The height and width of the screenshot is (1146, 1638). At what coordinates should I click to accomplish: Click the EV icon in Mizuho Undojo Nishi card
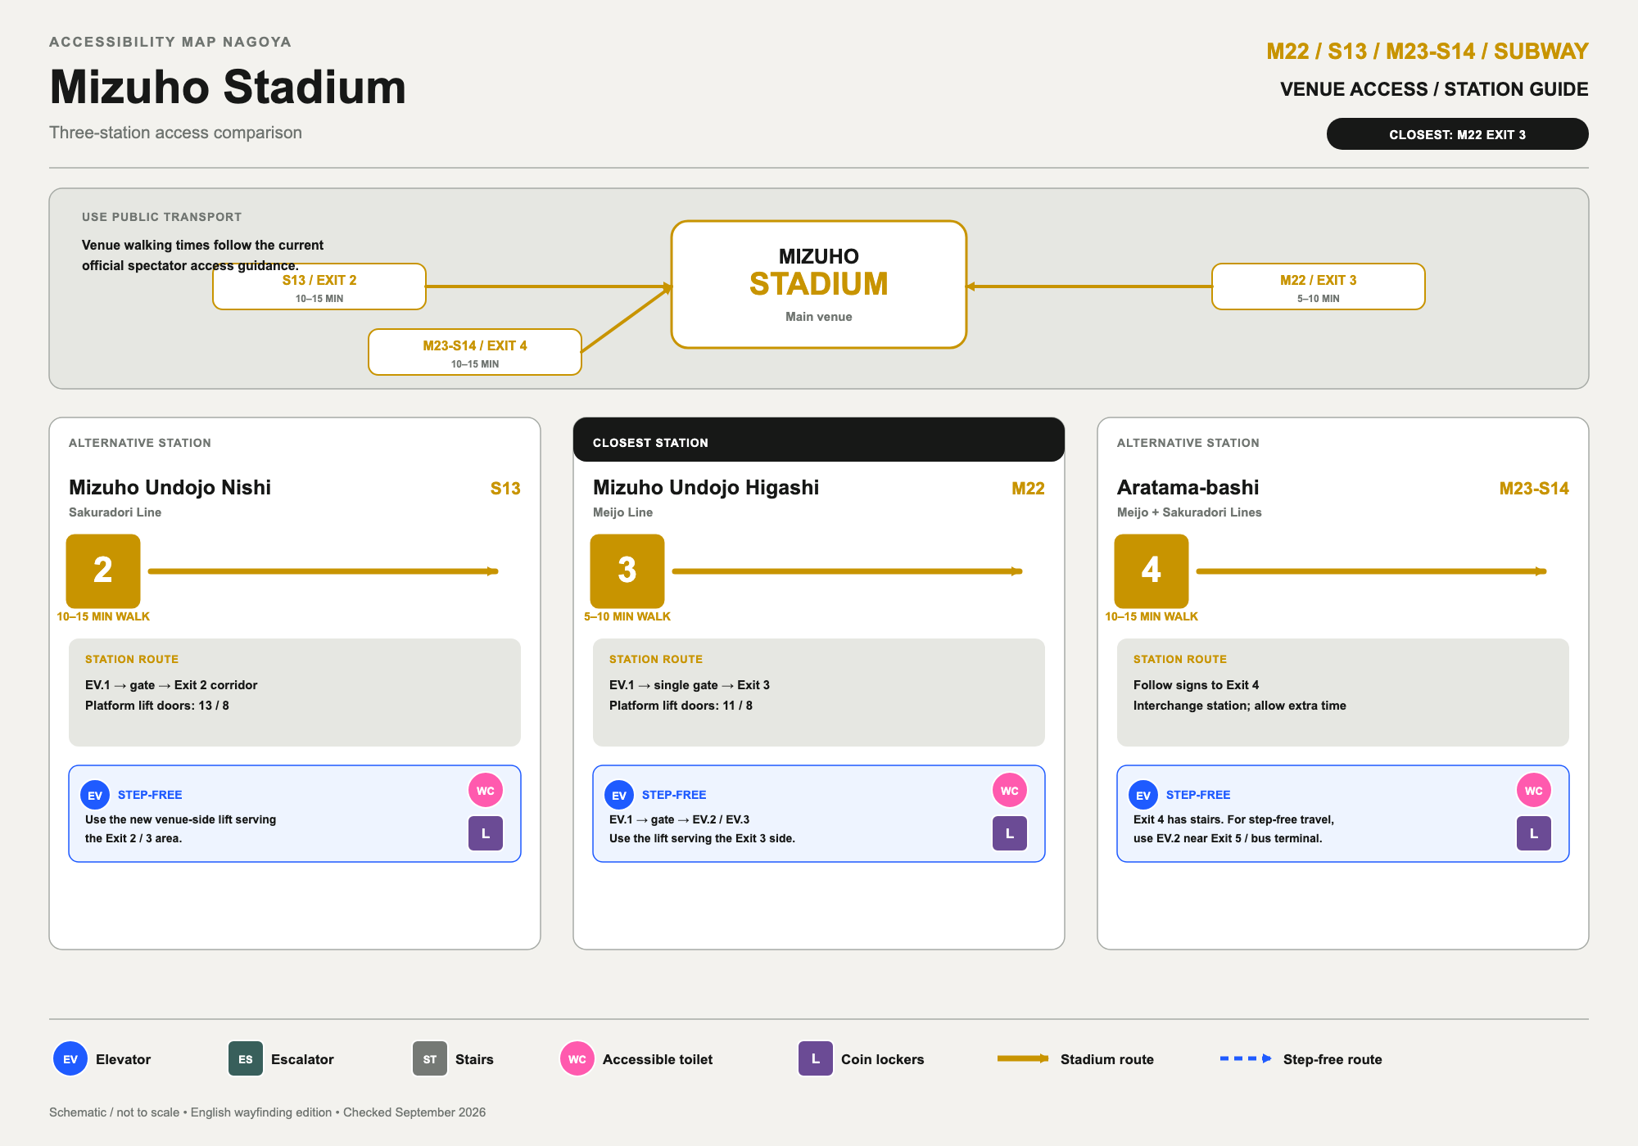coord(95,795)
